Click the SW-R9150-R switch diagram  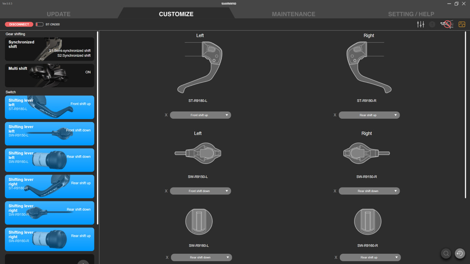366,153
